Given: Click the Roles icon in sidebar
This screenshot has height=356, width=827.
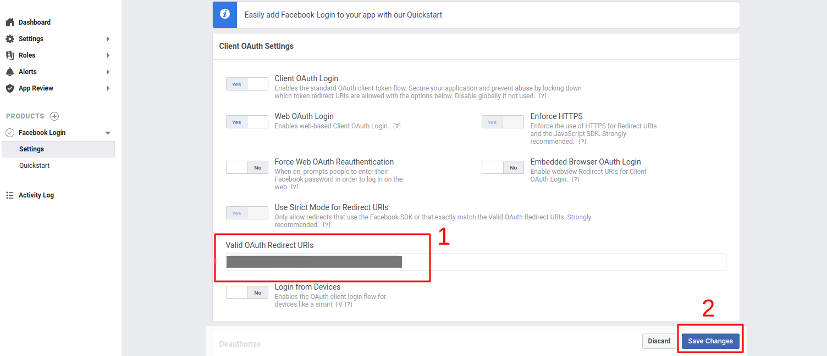Looking at the screenshot, I should 10,55.
